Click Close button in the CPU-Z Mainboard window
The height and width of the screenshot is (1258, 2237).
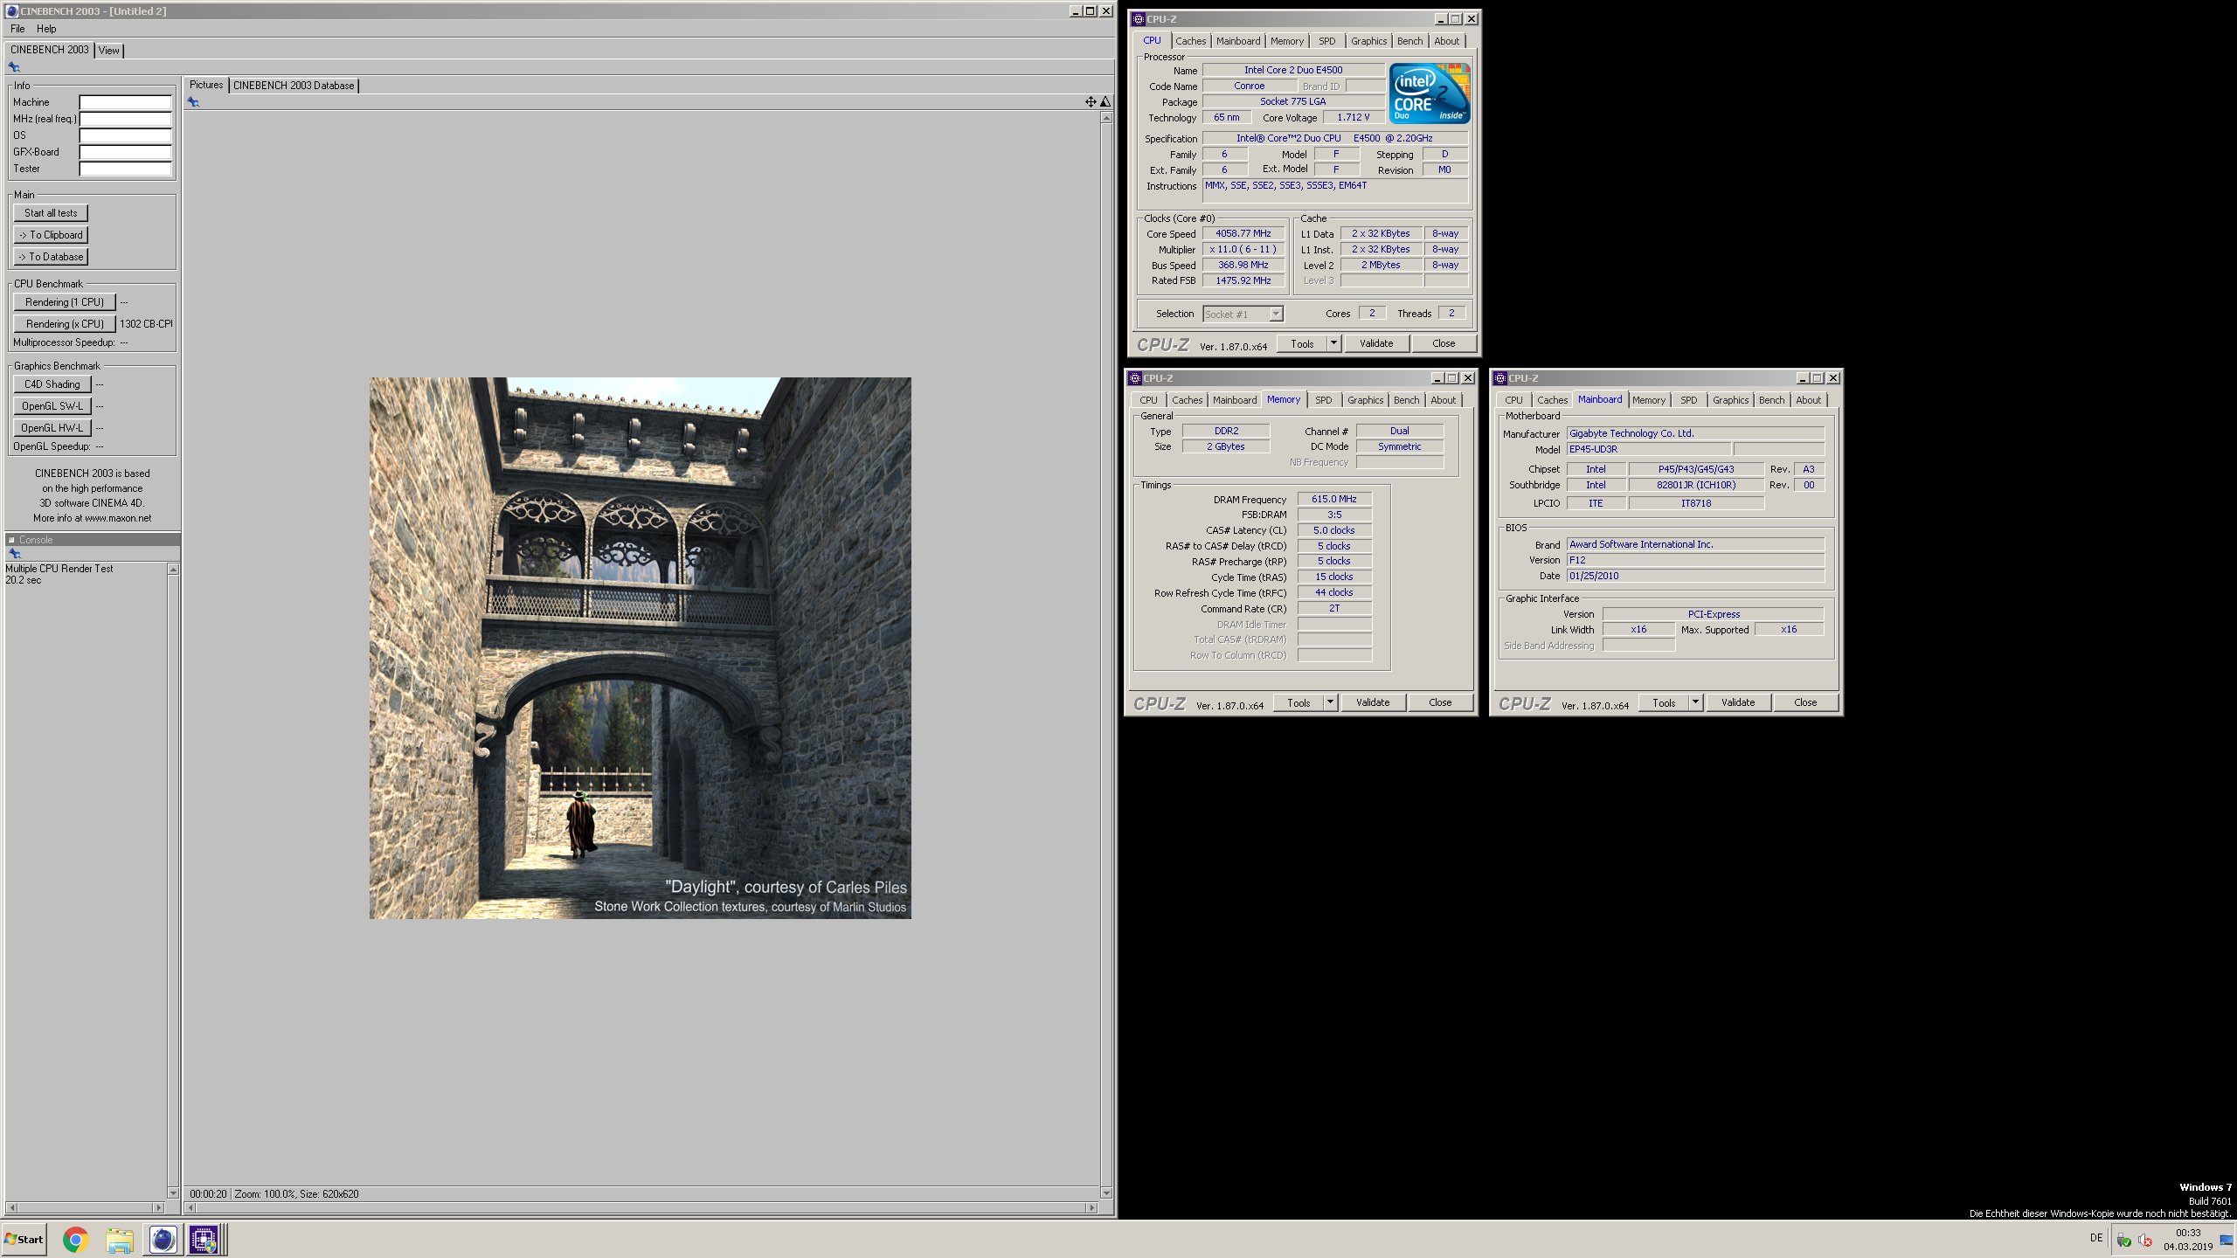point(1805,702)
